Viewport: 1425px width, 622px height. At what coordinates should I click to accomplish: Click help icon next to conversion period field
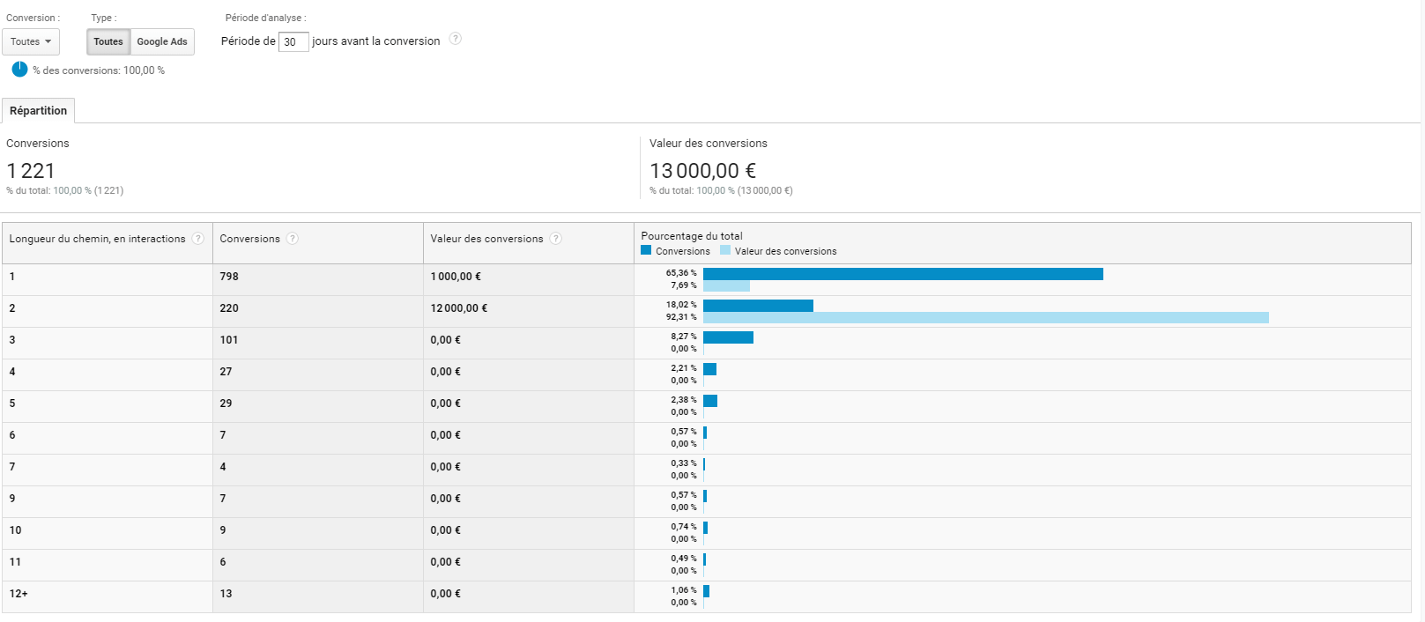tap(455, 39)
